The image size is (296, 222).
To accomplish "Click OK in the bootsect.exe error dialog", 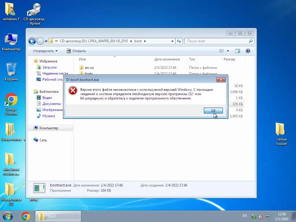I will click(213, 111).
